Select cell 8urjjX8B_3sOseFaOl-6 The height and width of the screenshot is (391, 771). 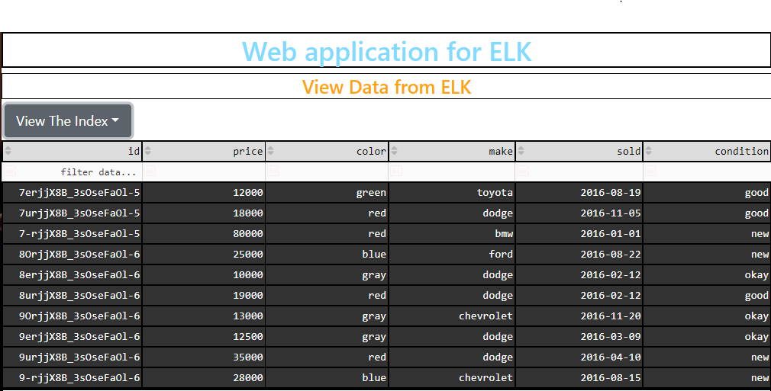click(x=73, y=296)
